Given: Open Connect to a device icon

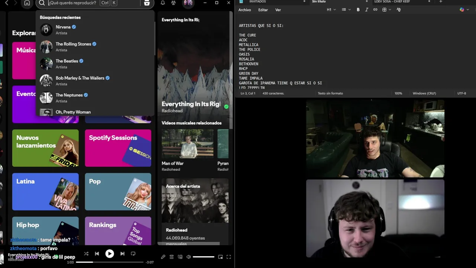Looking at the screenshot, I should tap(180, 257).
